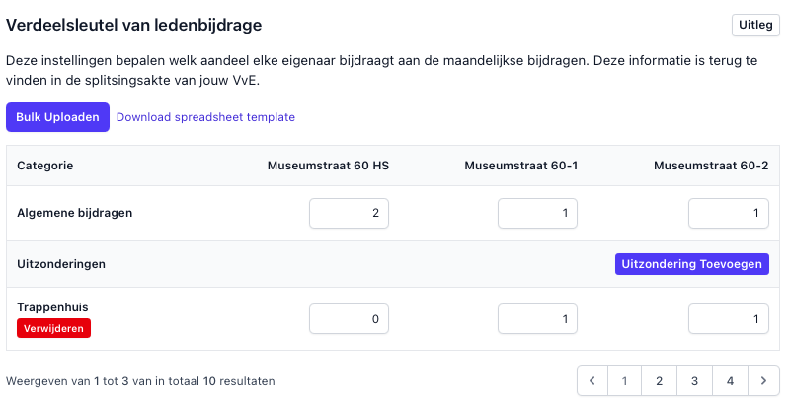
Task: Remove Trappenhuis exception via Verwijderen
Action: coord(53,328)
